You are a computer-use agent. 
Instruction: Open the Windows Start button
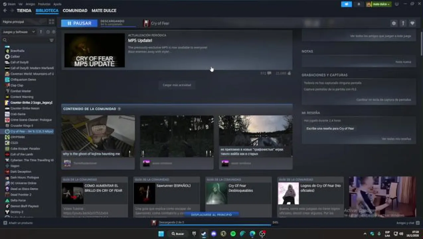[x=161, y=234]
